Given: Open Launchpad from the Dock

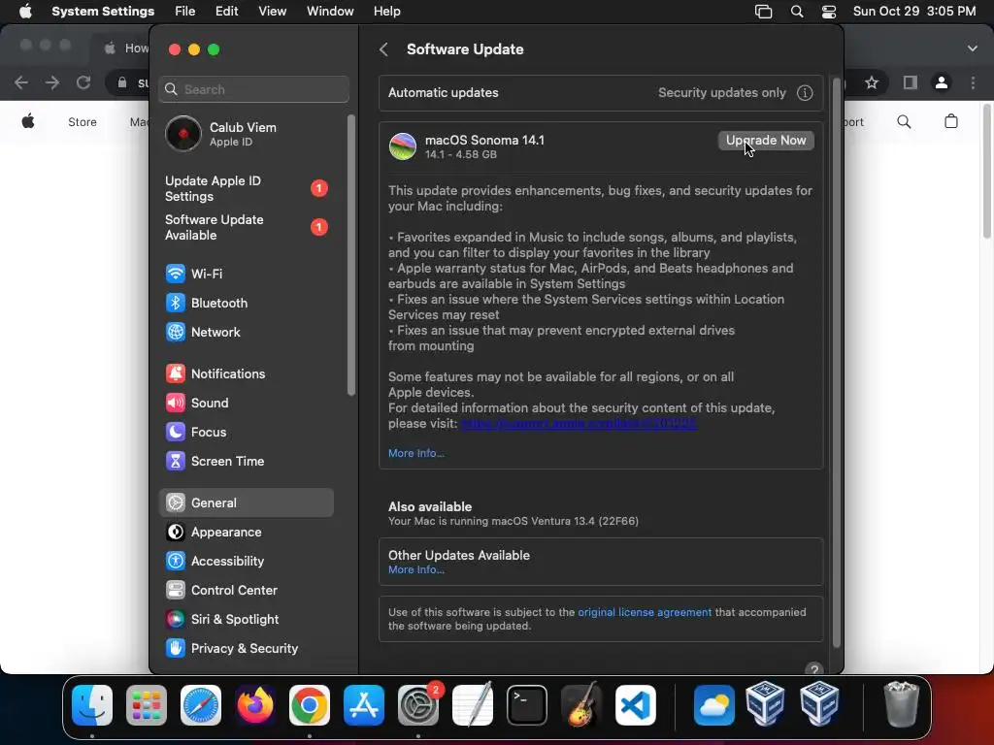Looking at the screenshot, I should 147,705.
